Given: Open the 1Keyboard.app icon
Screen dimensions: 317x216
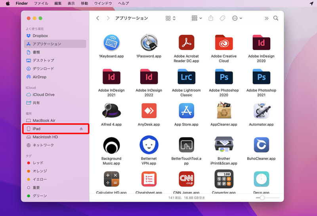Looking at the screenshot, I should click(x=111, y=43).
